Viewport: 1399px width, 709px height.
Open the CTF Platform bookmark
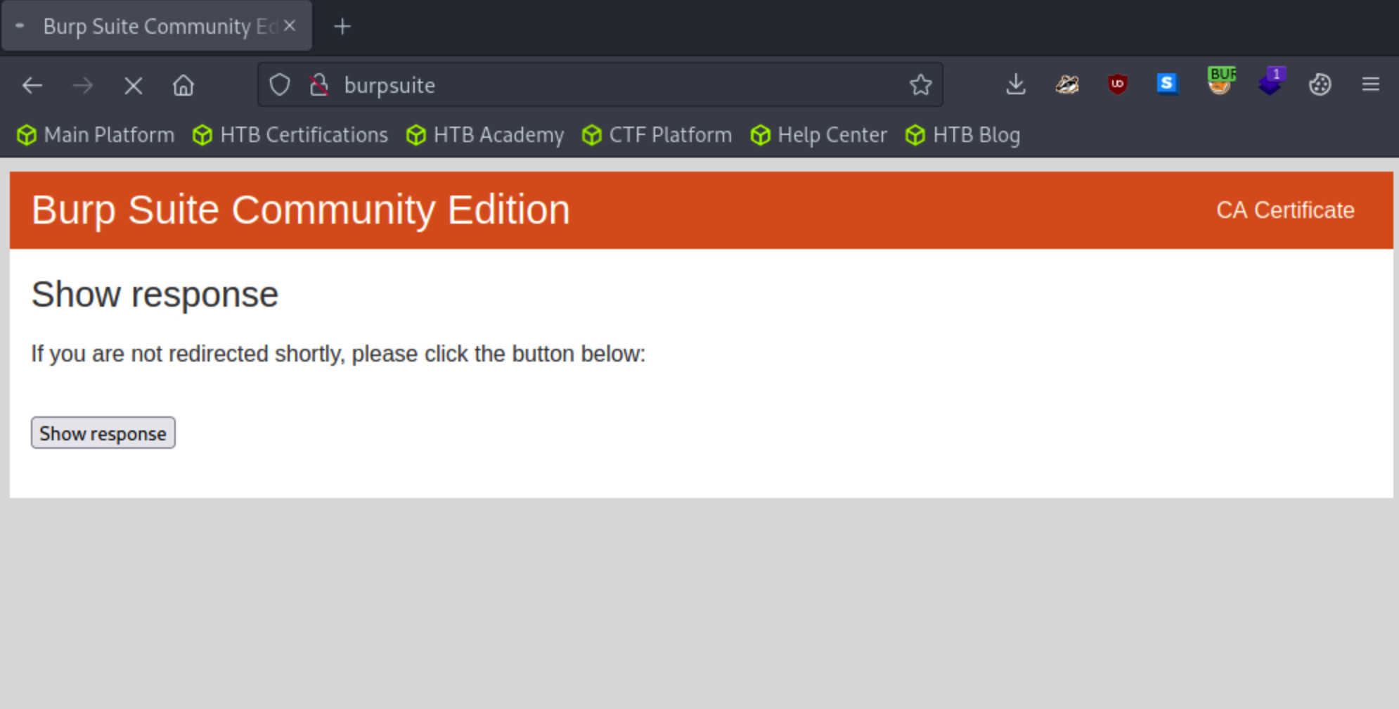657,135
